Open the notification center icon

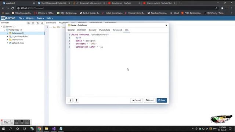[x=230, y=129]
